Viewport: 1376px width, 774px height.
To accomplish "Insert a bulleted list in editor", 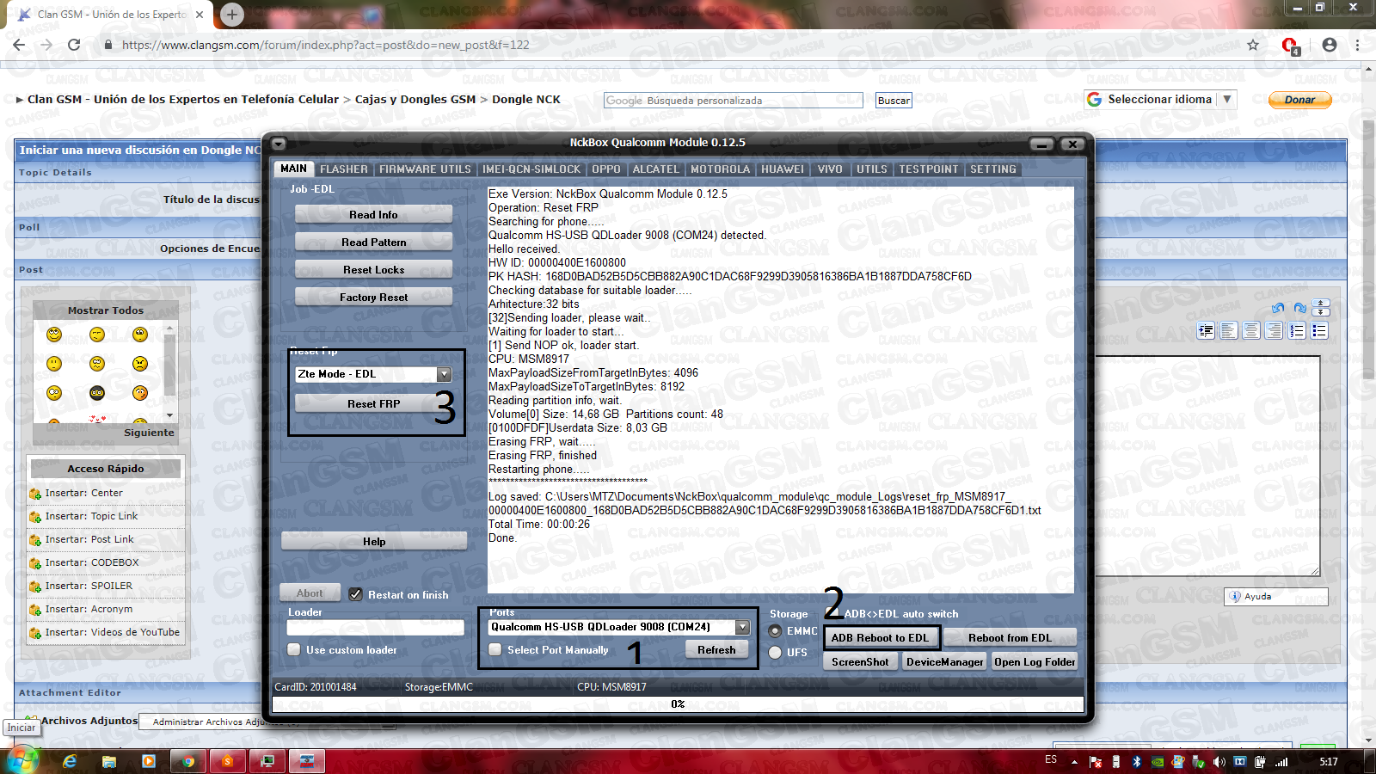I will tap(1319, 330).
